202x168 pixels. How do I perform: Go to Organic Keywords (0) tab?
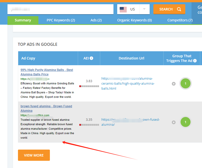(x=134, y=20)
